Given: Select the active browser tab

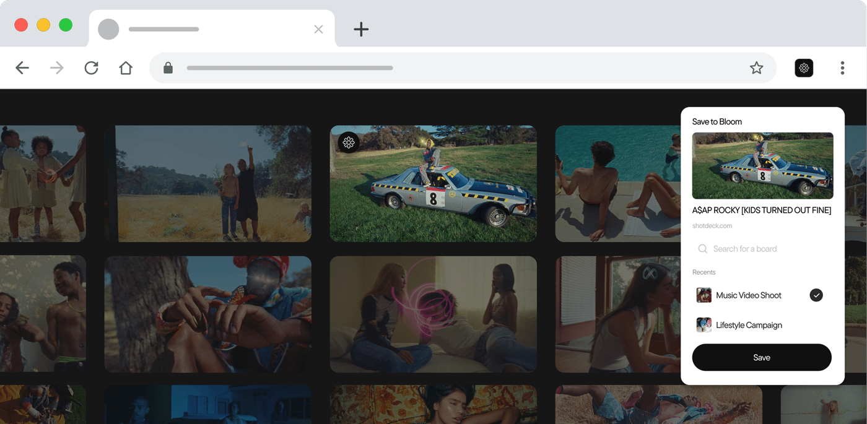Looking at the screenshot, I should pos(212,29).
